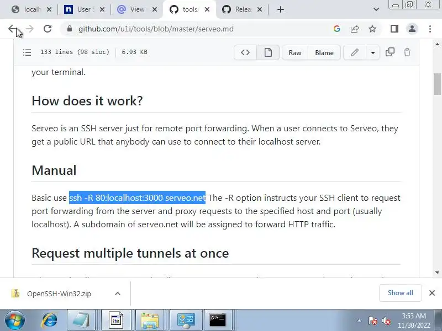Close the tools GitHub tab

tap(207, 9)
